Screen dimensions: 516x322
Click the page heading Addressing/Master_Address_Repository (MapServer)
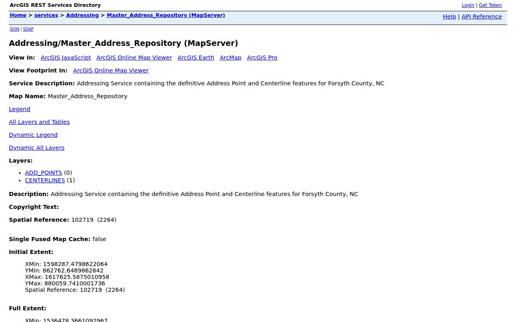[x=123, y=43]
